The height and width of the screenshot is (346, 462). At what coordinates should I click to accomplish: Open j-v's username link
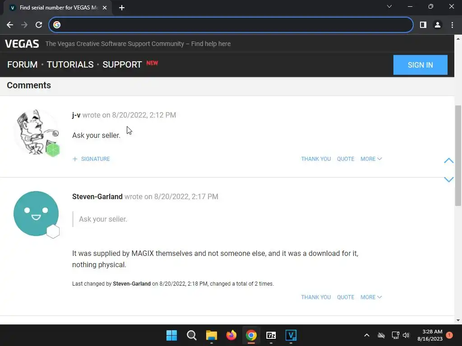pos(76,115)
